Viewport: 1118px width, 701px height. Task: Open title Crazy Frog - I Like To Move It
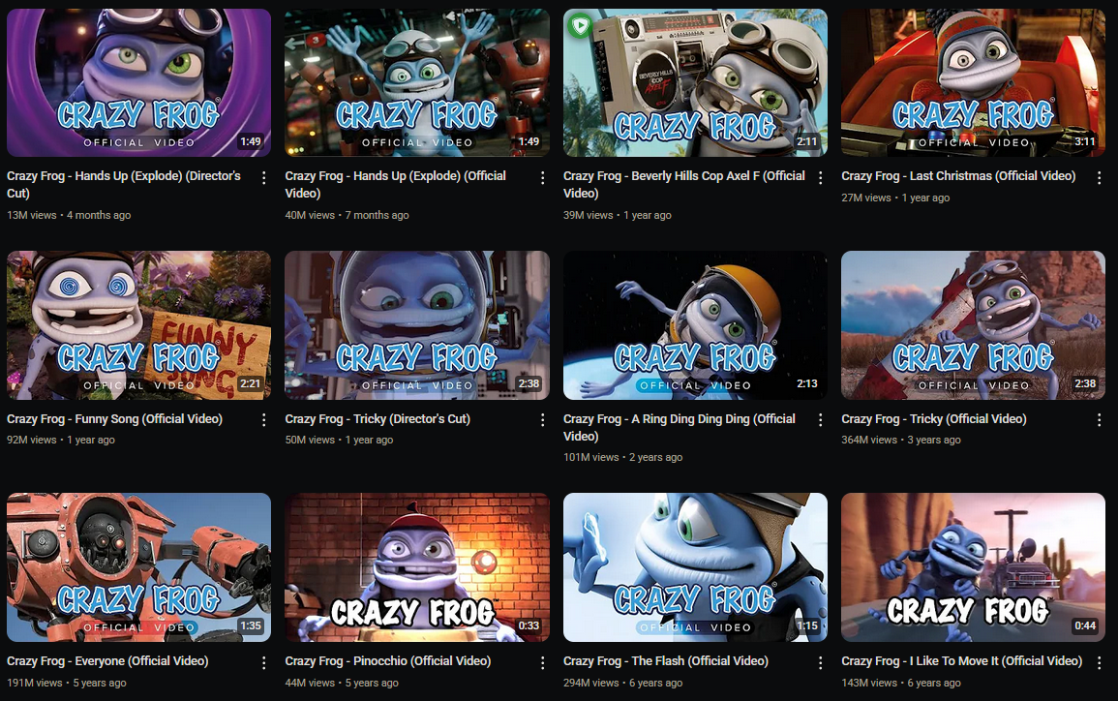tap(962, 661)
